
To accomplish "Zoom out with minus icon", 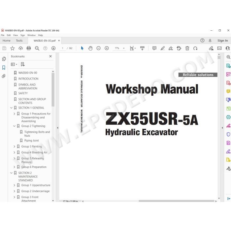I will click(98, 48).
